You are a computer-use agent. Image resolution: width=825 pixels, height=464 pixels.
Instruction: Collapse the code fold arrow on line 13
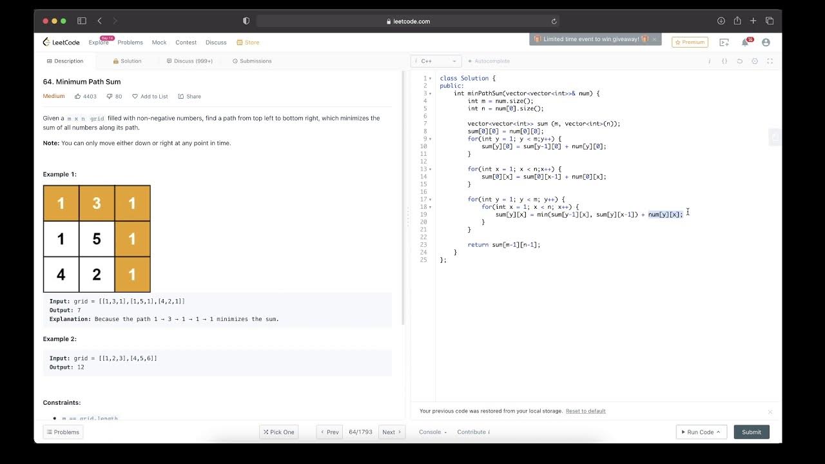click(431, 169)
